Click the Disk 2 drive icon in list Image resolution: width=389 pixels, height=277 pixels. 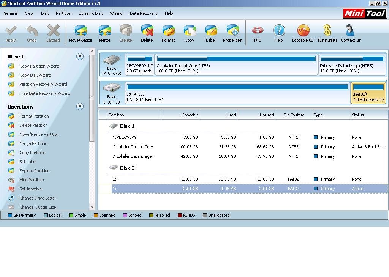click(113, 168)
